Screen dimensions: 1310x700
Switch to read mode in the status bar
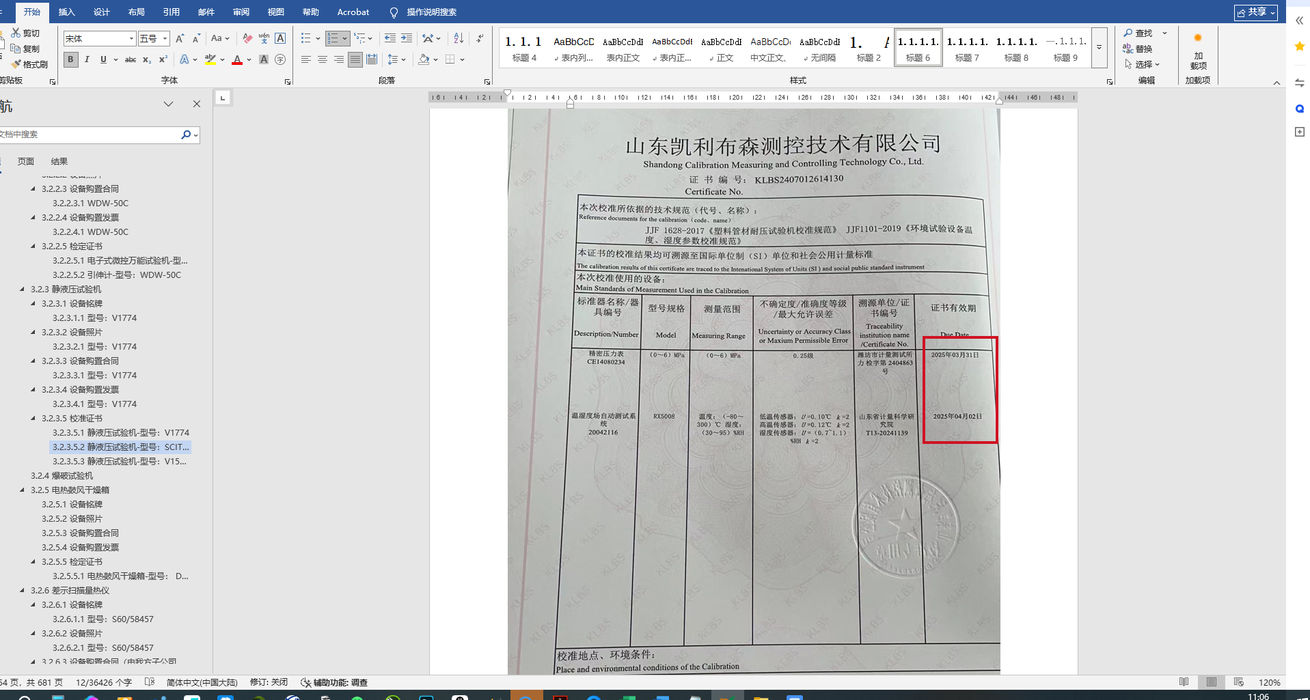(1184, 682)
